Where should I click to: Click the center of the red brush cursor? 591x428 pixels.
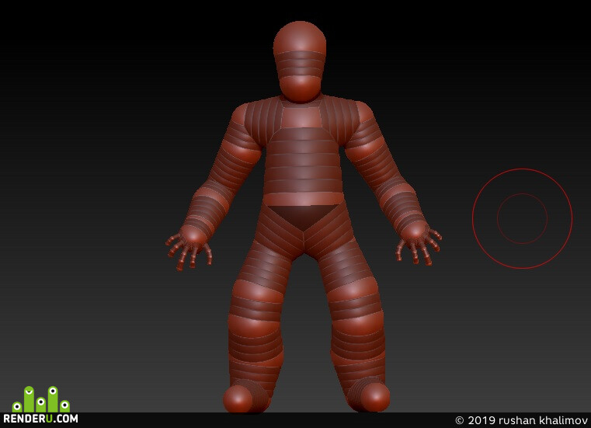pyautogui.click(x=522, y=218)
